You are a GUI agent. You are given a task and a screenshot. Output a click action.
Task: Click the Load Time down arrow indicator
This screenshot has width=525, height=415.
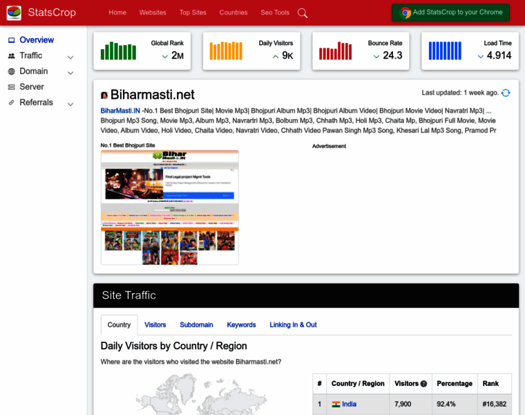click(x=481, y=56)
